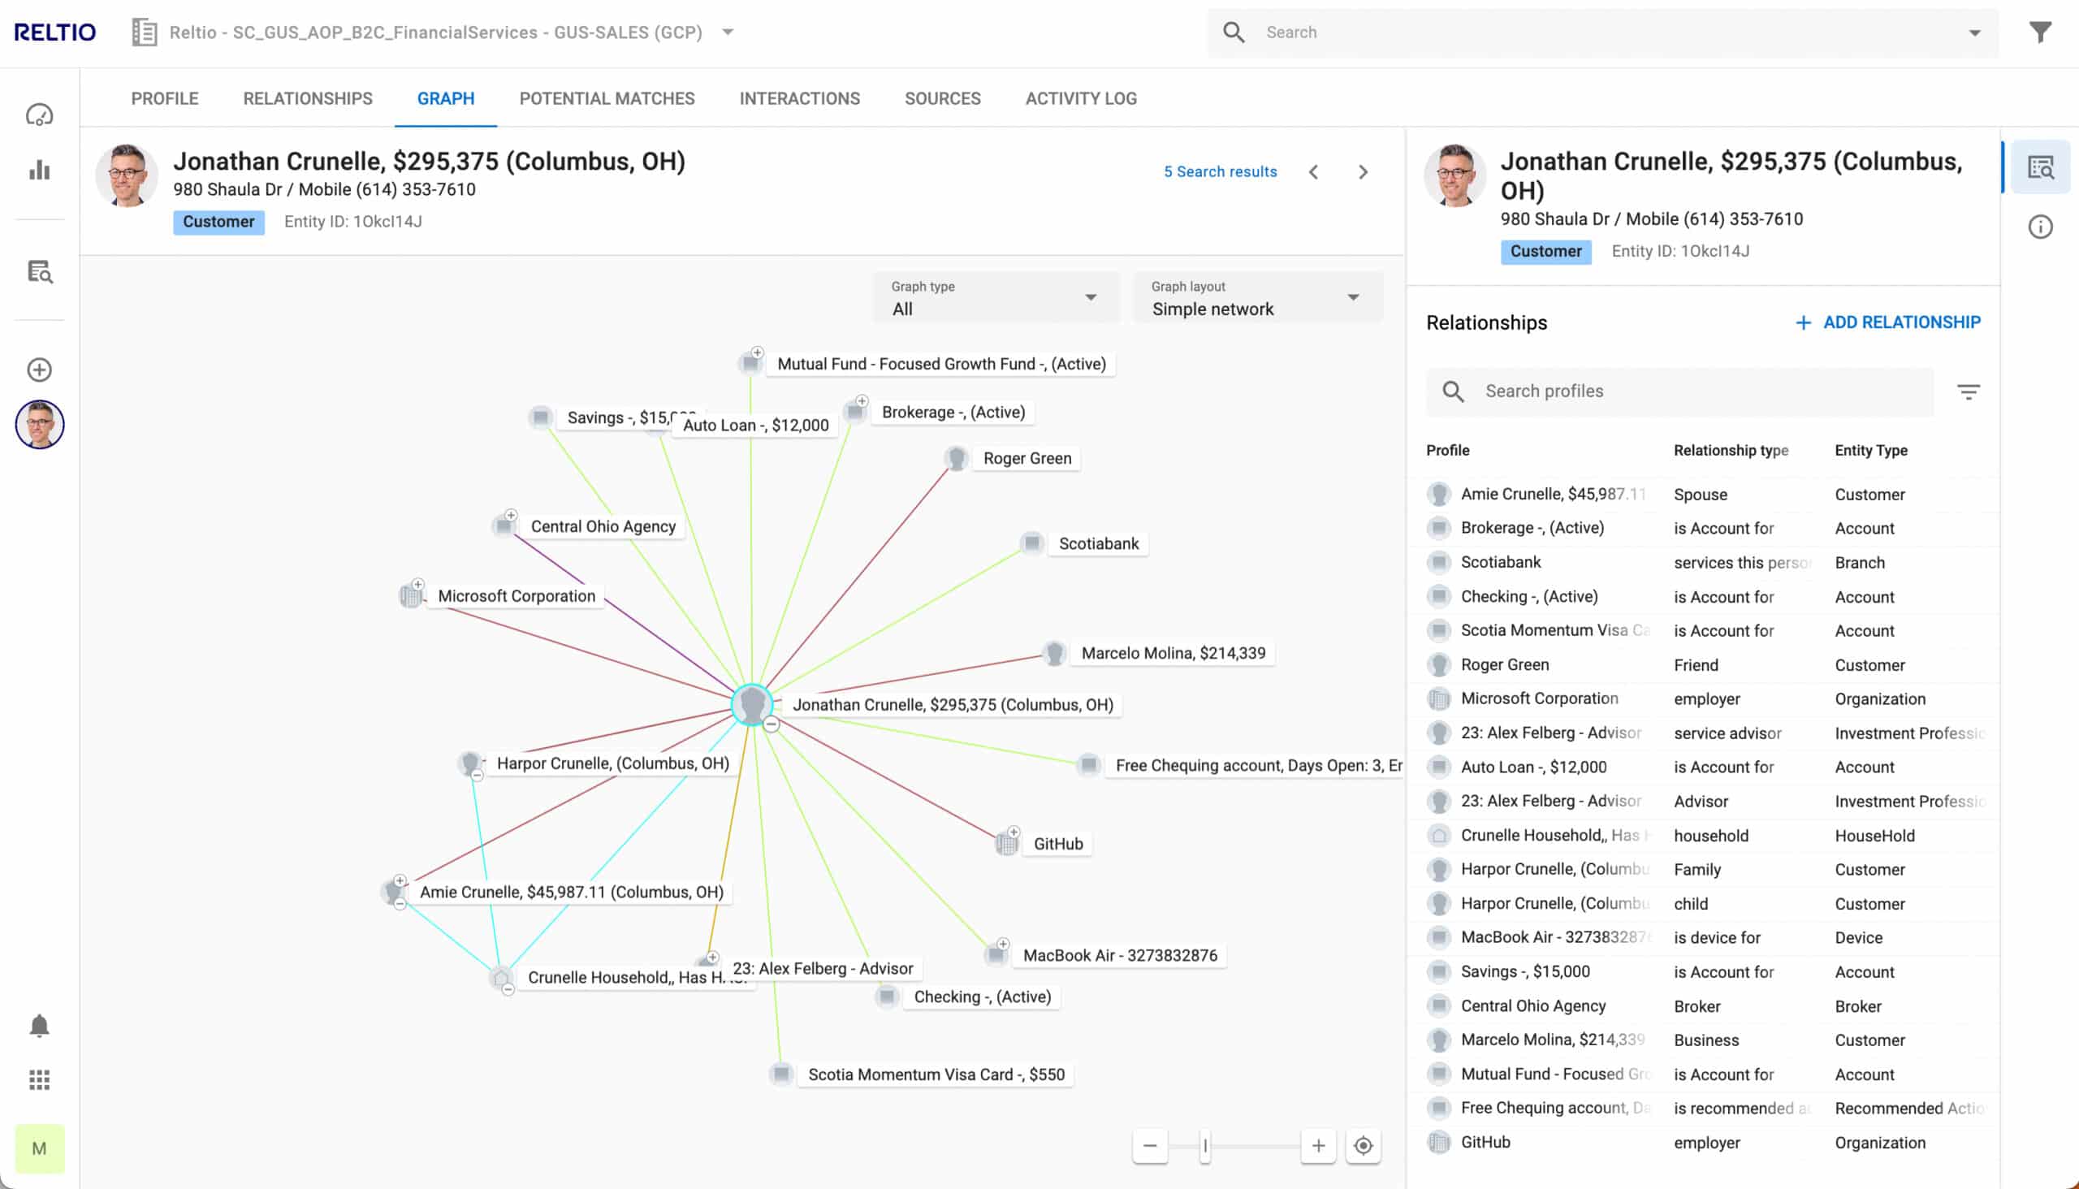Open the notifications bell icon
2079x1189 pixels.
[39, 1026]
